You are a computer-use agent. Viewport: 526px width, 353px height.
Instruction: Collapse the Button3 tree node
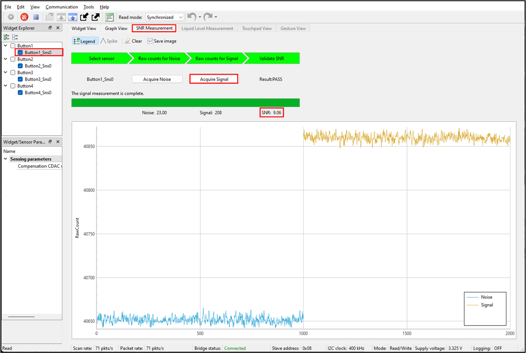[x=6, y=72]
